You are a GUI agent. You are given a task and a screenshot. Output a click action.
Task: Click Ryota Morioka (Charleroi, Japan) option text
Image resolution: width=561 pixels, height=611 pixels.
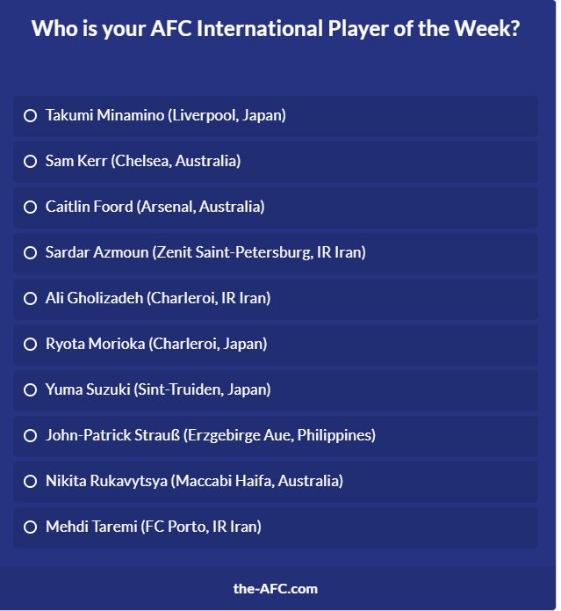(x=156, y=344)
